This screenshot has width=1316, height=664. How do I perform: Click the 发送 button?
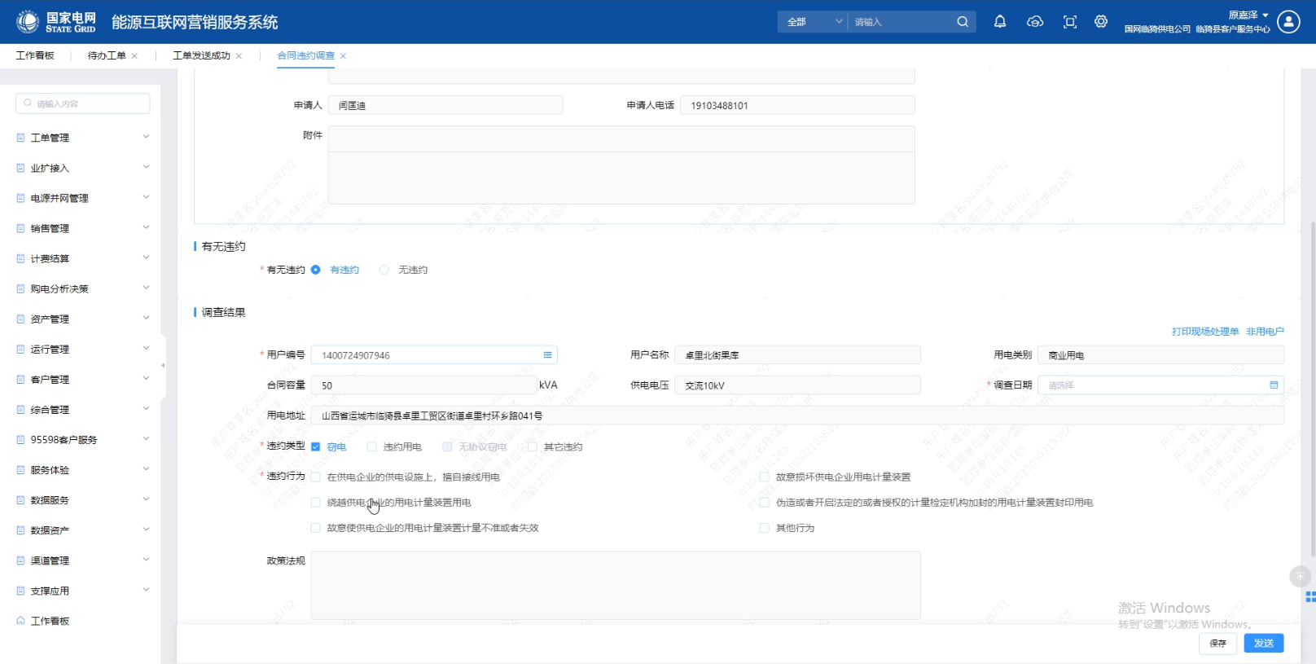point(1263,643)
